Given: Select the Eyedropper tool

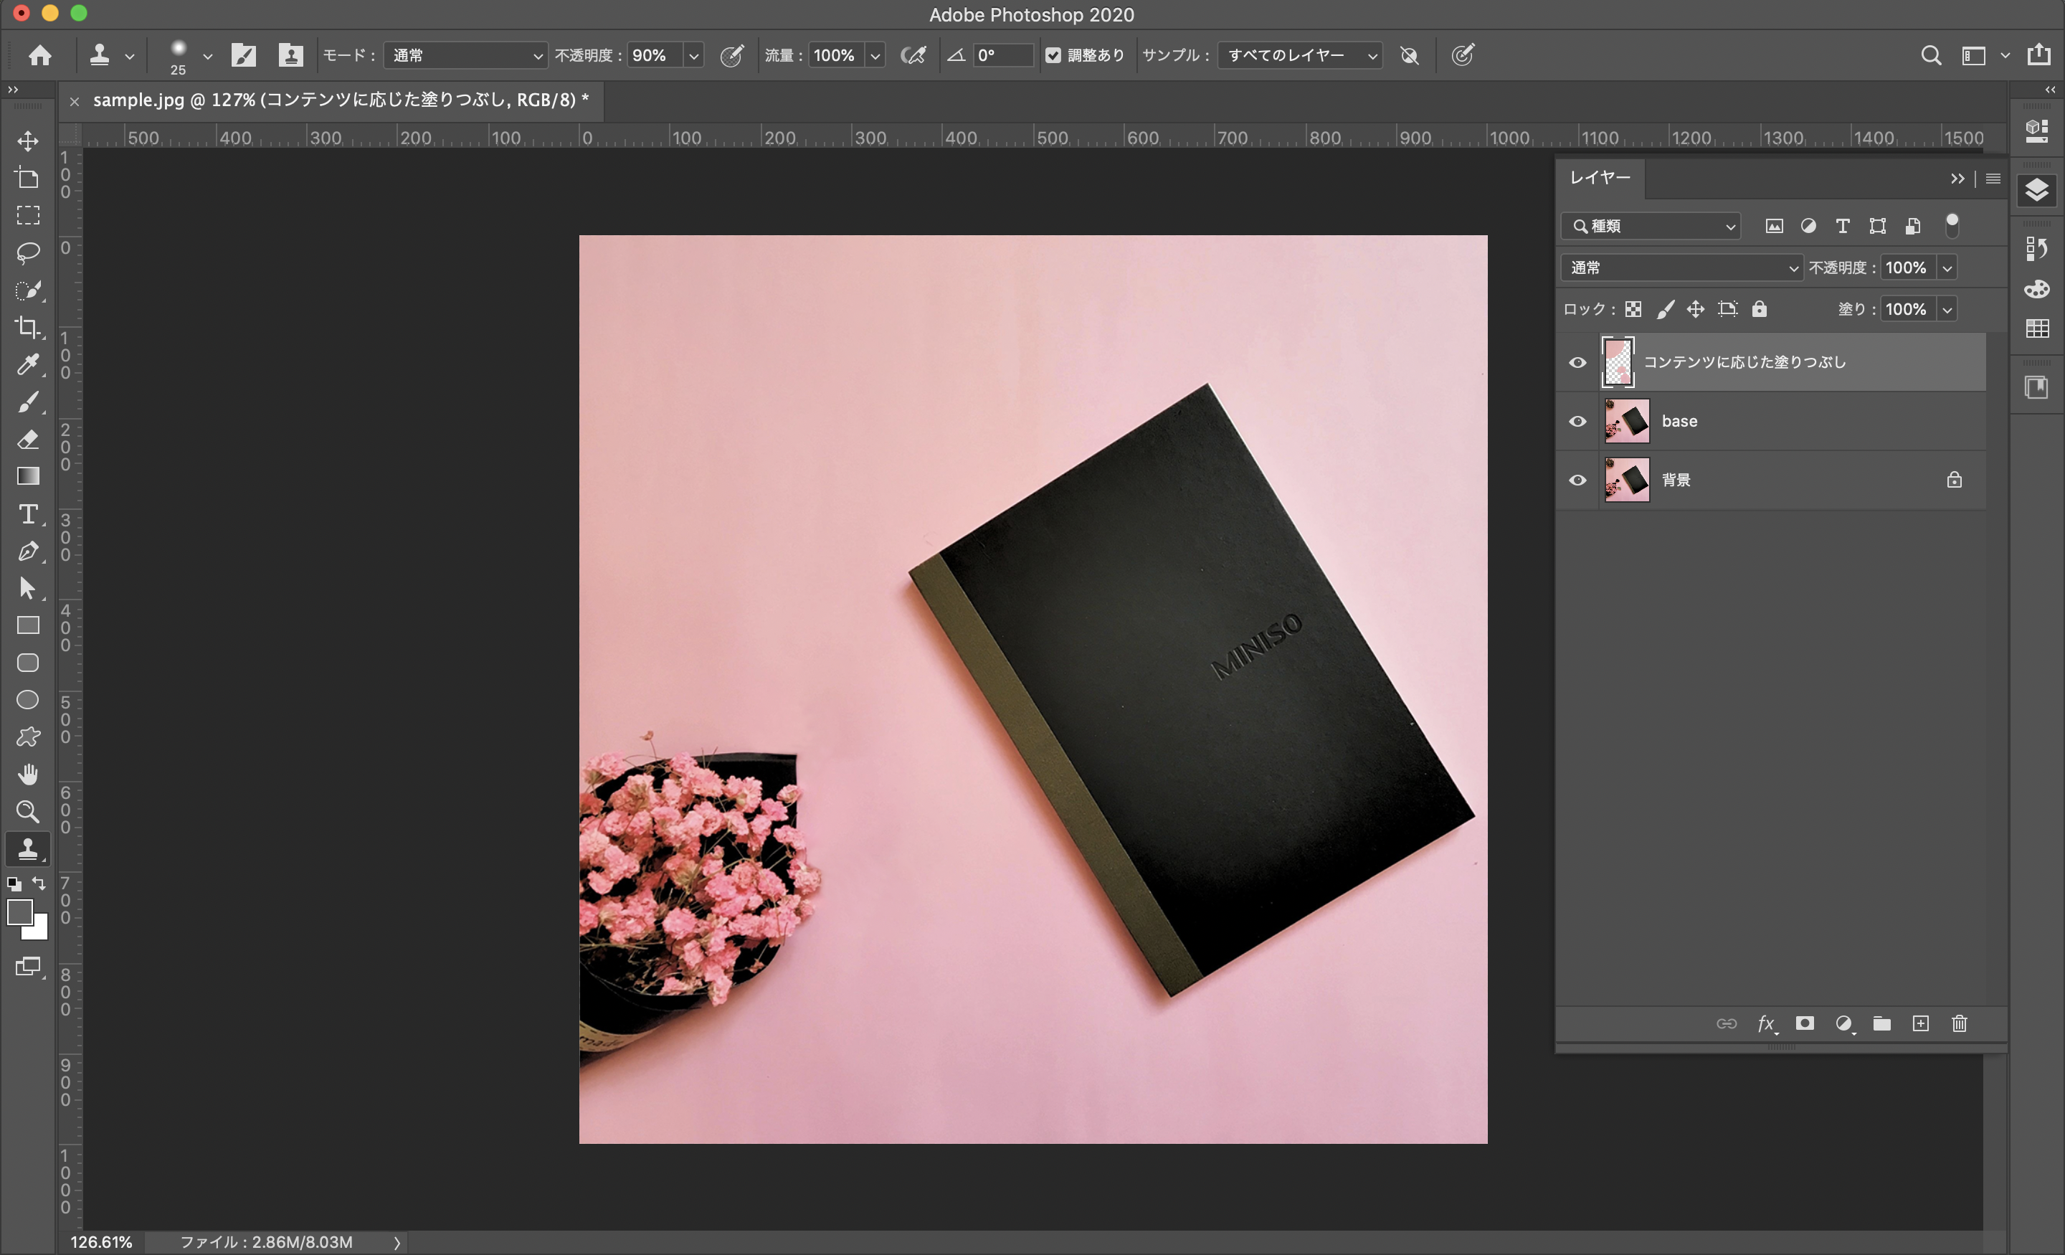Looking at the screenshot, I should 28,365.
